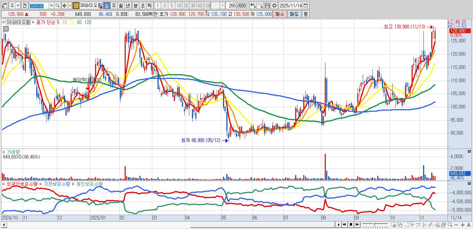Viewport: 473px width, 229px height.
Task: Click the SK바이오팜 chart legend label
Action: coord(18,22)
